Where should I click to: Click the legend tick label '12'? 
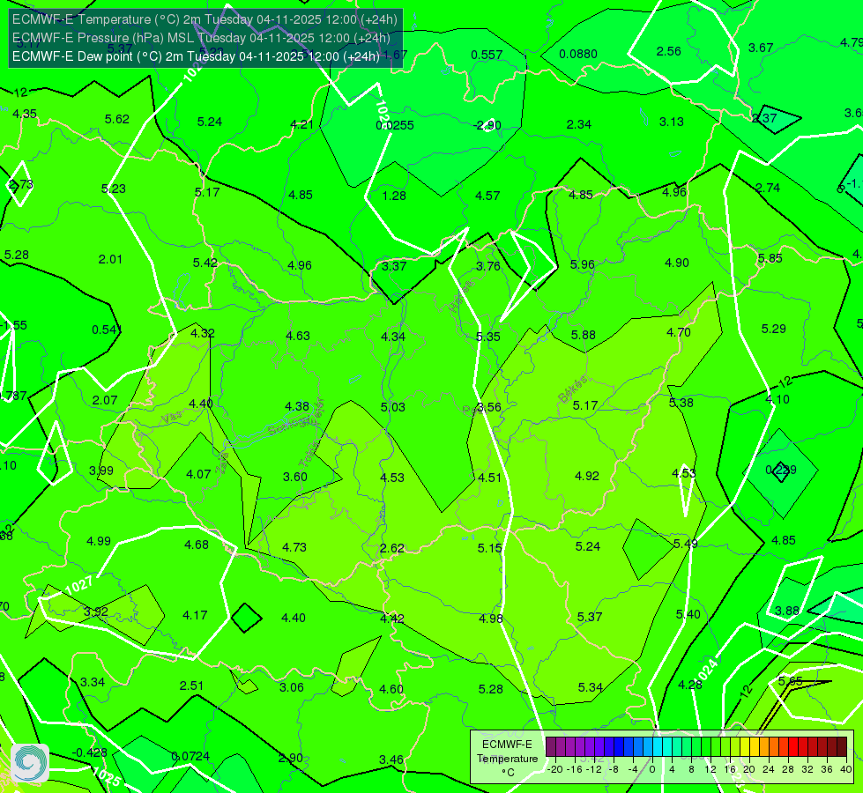(x=710, y=769)
